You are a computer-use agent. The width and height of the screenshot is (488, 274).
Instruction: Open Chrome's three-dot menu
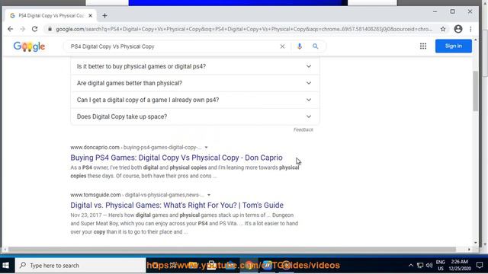coord(470,29)
